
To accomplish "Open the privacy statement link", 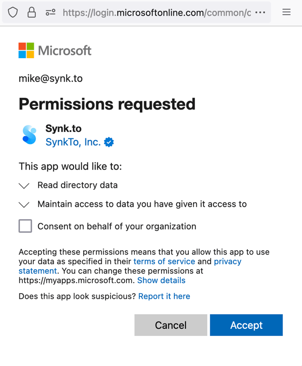I will pyautogui.click(x=227, y=262).
